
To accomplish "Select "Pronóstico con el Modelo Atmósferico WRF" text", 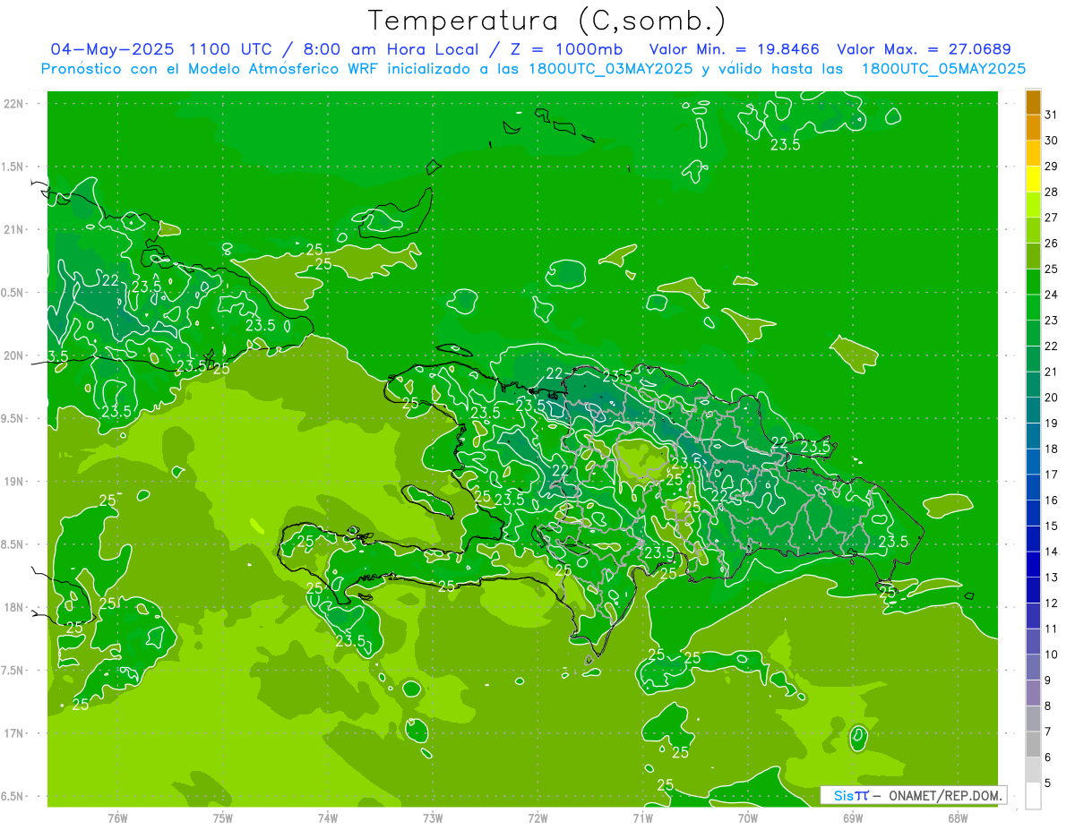I will [x=211, y=68].
